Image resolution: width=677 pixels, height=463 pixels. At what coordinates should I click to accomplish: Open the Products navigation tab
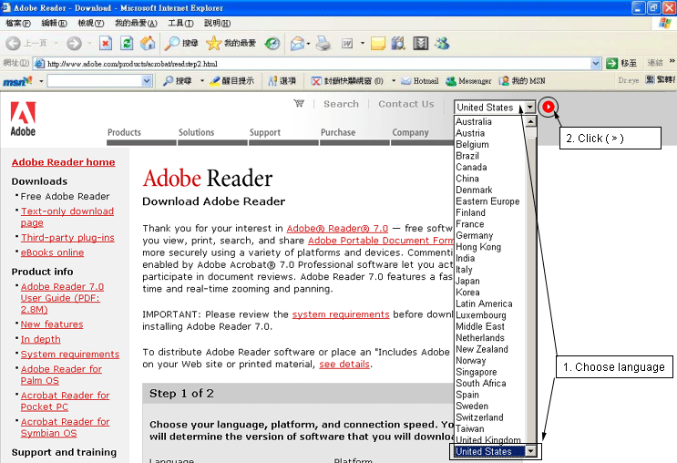click(124, 132)
